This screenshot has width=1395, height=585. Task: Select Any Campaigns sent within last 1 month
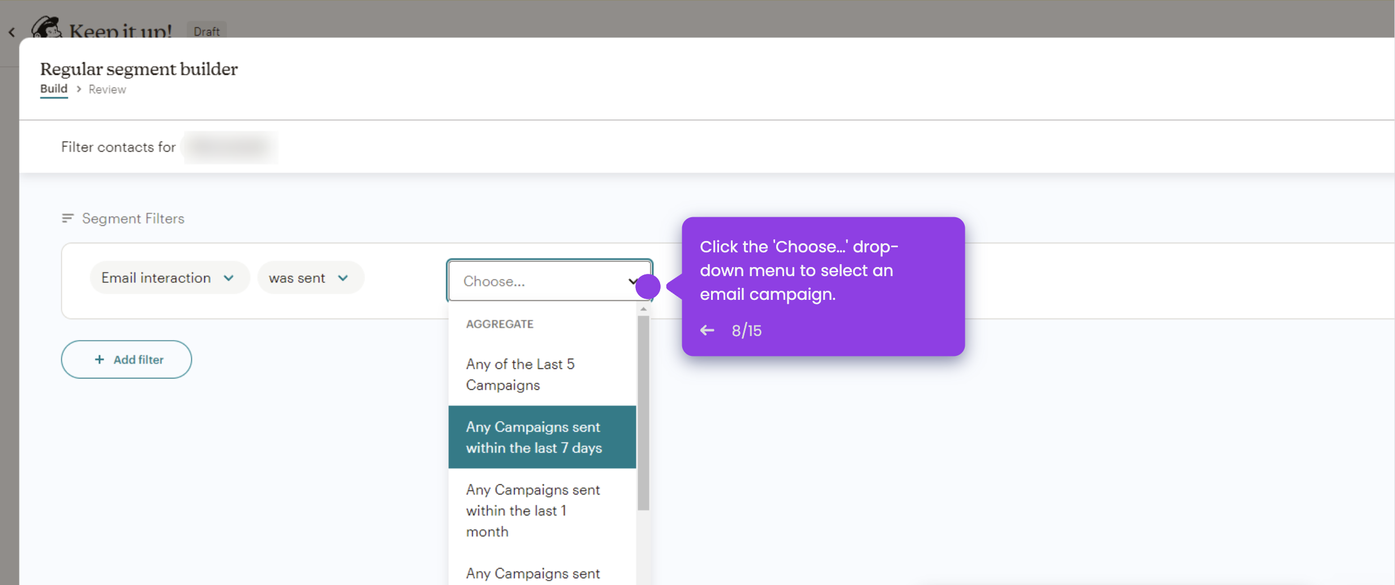533,510
